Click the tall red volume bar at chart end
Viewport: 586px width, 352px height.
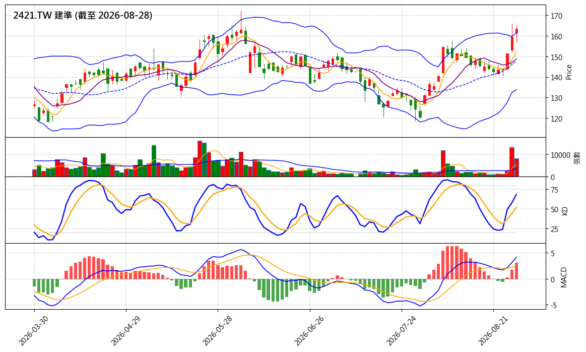coord(512,162)
